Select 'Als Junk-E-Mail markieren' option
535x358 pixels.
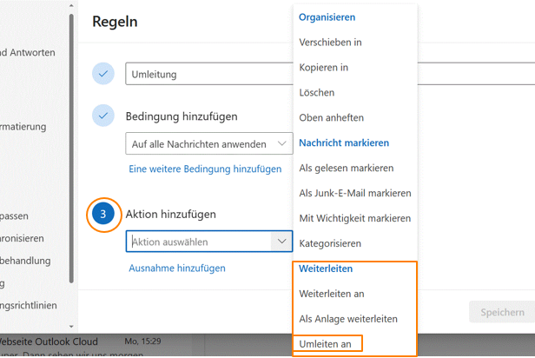point(355,193)
